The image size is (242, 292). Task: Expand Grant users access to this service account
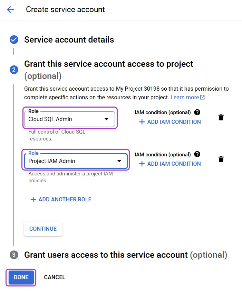click(x=126, y=255)
